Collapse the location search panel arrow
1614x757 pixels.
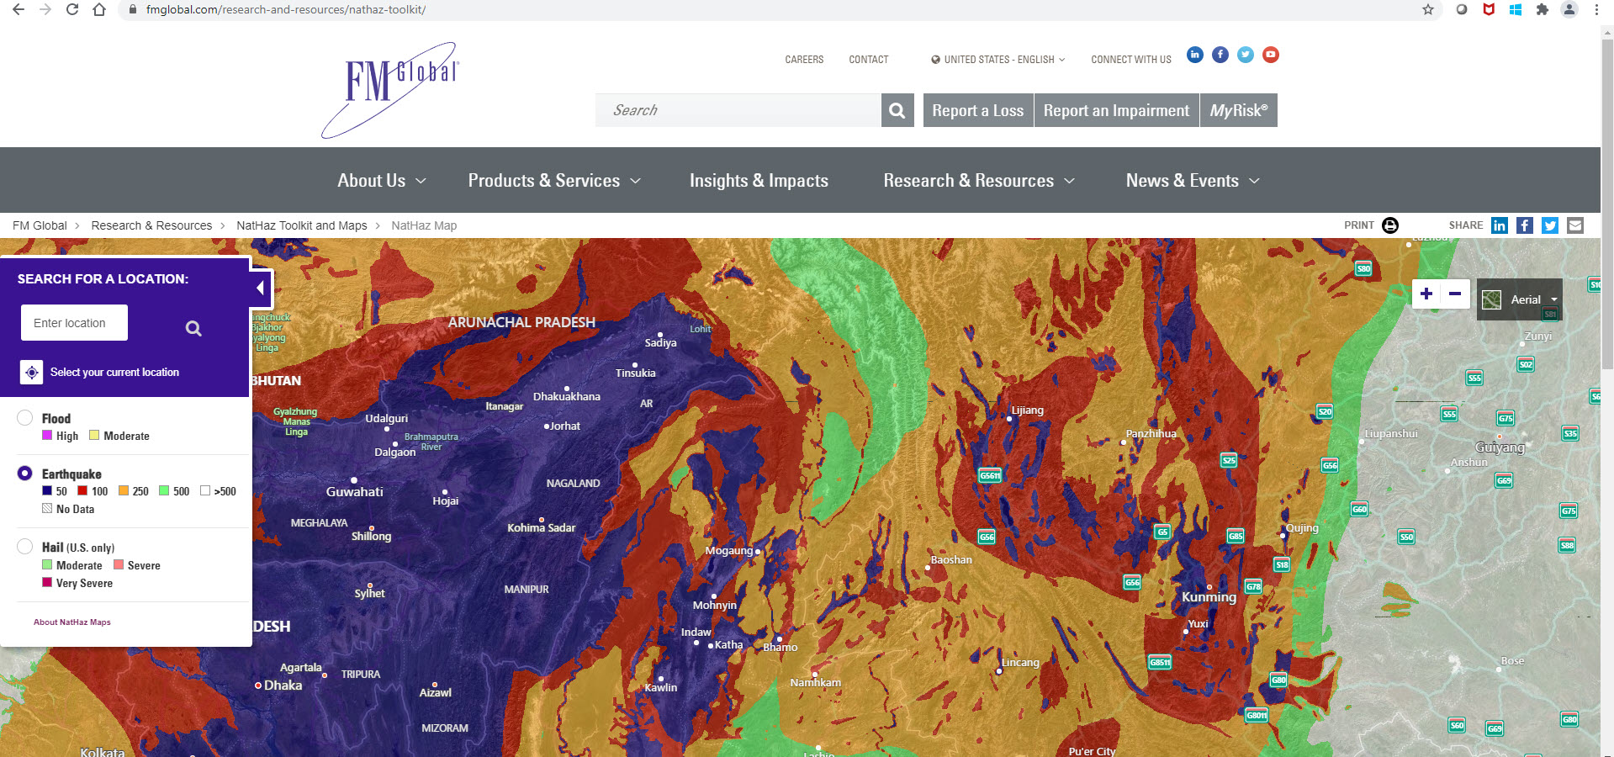click(262, 289)
